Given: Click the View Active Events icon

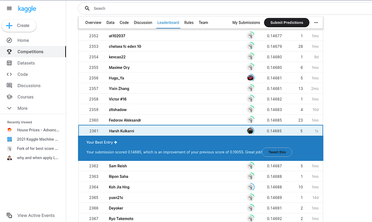Looking at the screenshot, I should 9,215.
